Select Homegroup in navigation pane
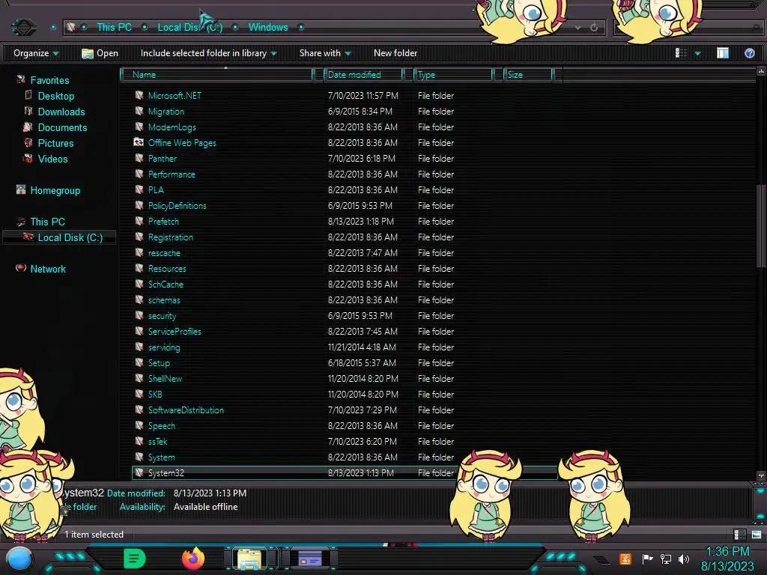This screenshot has height=575, width=767. click(55, 191)
